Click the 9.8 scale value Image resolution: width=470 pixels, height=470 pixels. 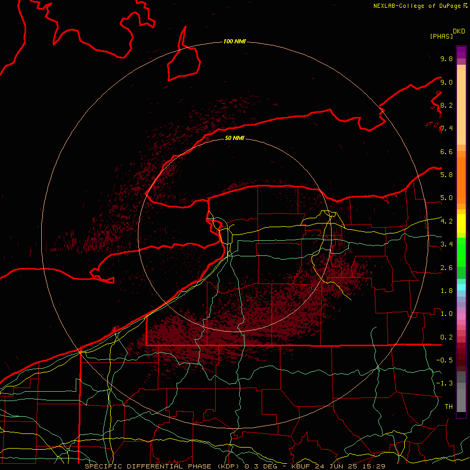coord(446,58)
